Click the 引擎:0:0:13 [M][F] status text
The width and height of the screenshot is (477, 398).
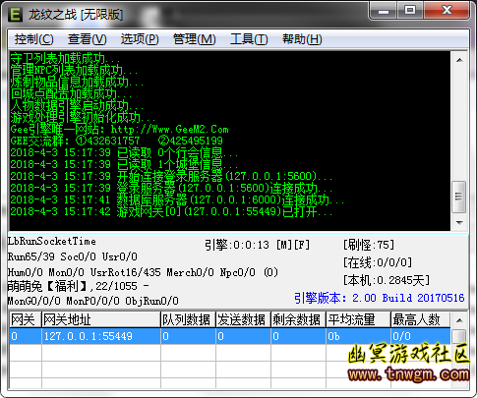[257, 245]
